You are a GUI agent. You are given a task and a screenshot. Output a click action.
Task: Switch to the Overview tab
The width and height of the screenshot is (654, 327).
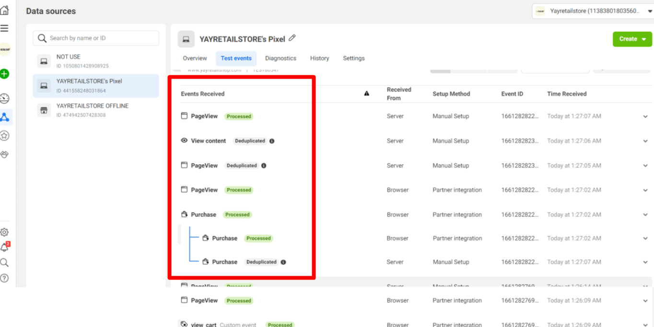[195, 58]
